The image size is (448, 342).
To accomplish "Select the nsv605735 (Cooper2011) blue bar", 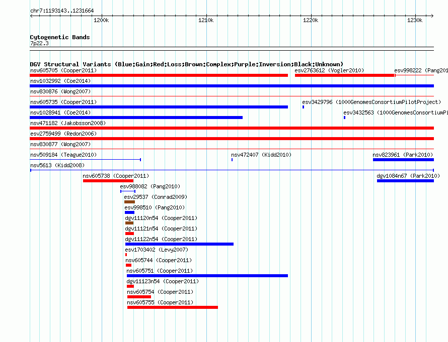I will pyautogui.click(x=159, y=107).
